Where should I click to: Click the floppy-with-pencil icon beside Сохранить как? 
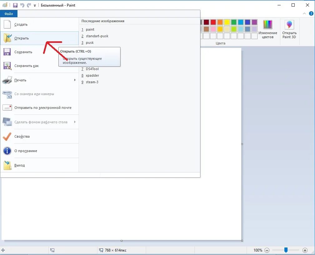tap(7, 66)
